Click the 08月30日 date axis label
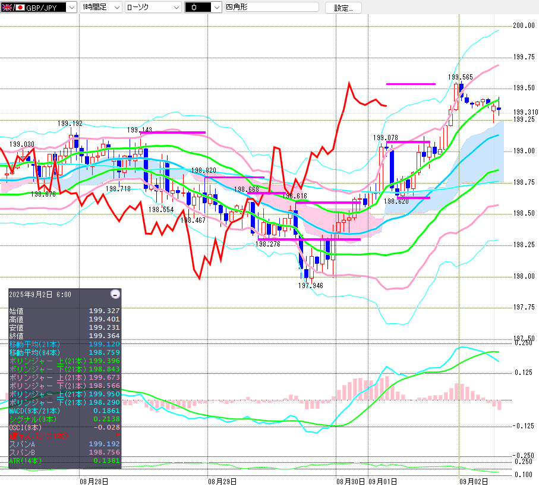539x486 pixels. (351, 481)
